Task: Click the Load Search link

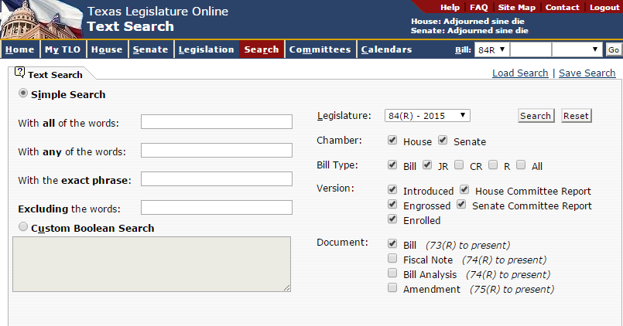Action: [x=520, y=73]
